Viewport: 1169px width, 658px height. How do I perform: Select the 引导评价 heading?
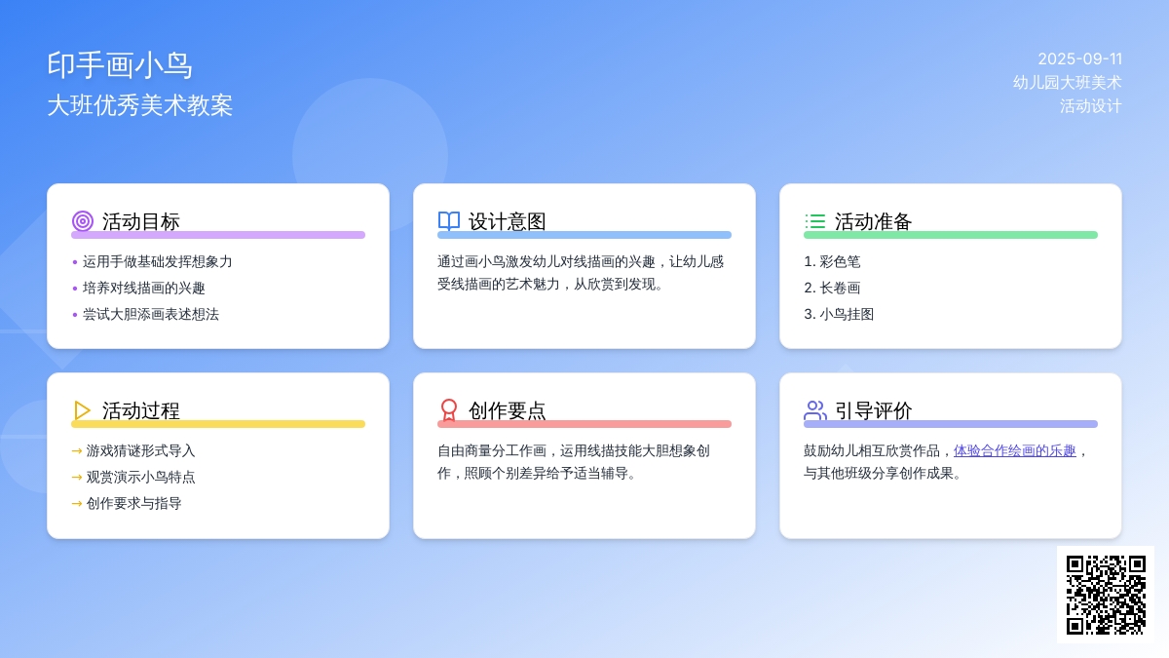coord(874,410)
